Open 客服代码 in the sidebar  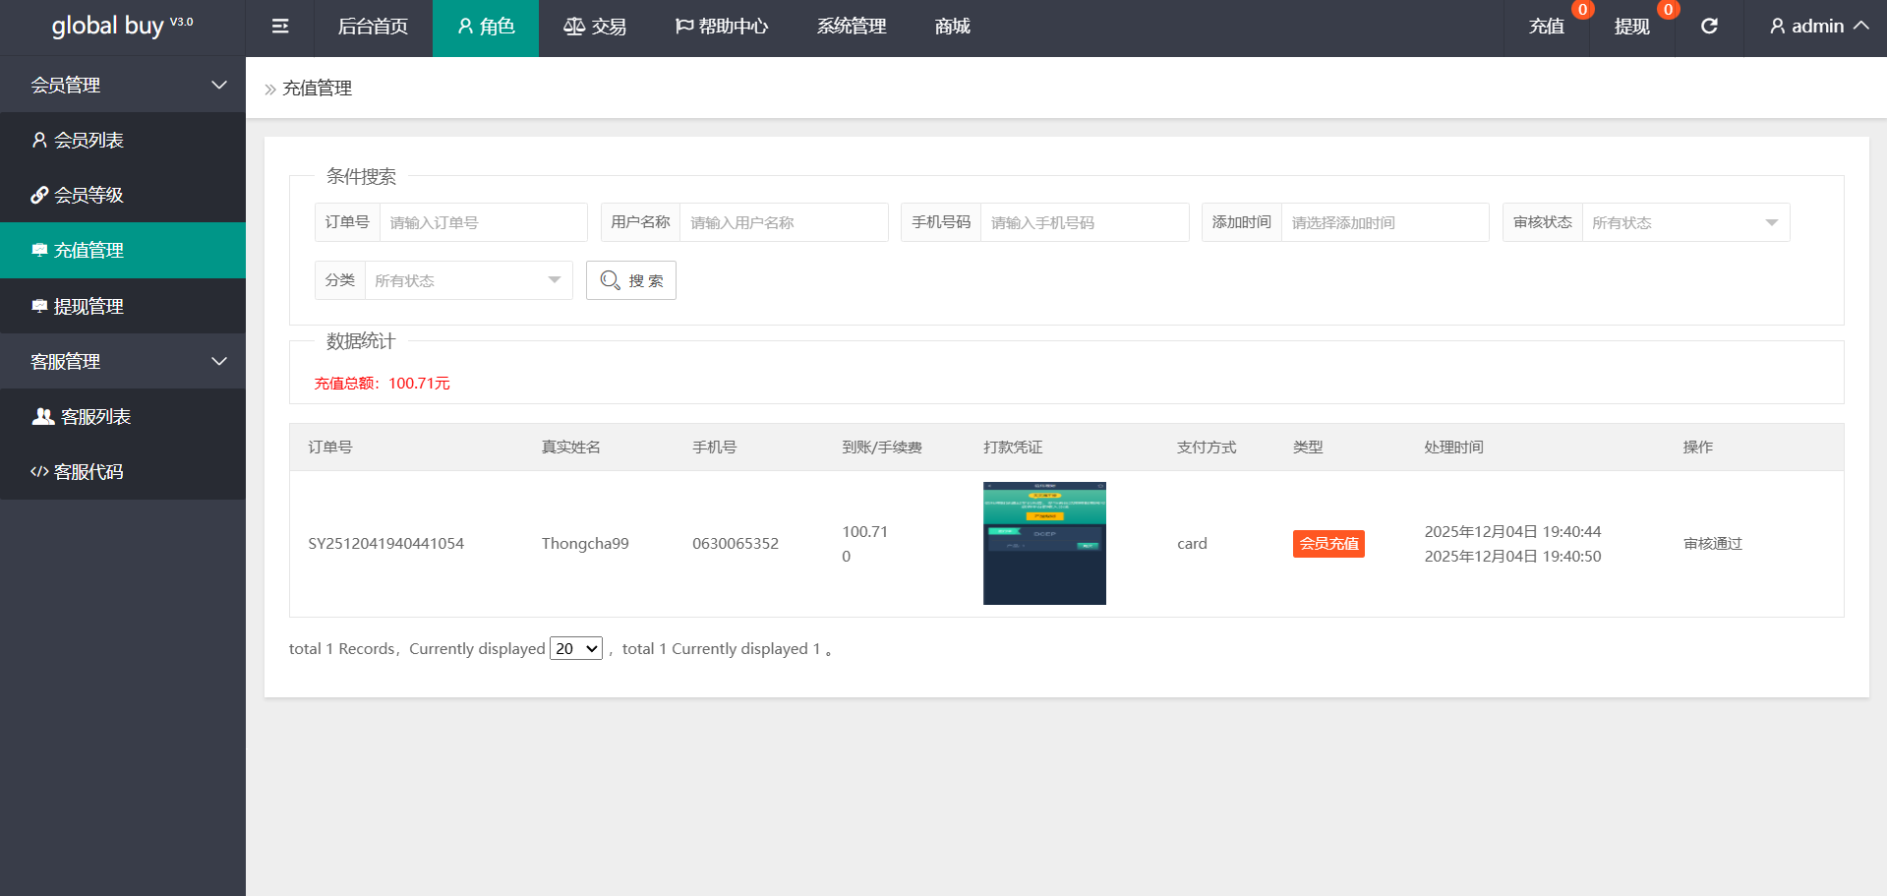point(88,472)
